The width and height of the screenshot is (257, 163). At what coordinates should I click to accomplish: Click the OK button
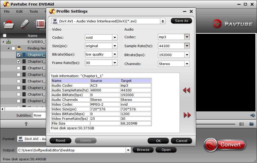tap(158, 141)
